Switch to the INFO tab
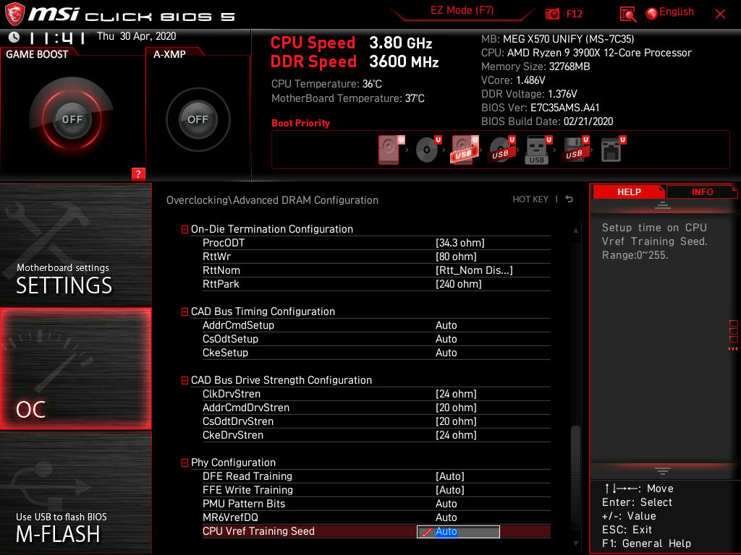The image size is (741, 555). coord(702,192)
